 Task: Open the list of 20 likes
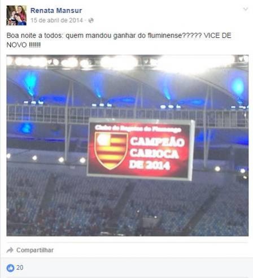pos(20,268)
